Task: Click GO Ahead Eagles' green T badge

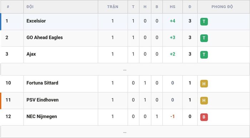Action: pyautogui.click(x=204, y=38)
